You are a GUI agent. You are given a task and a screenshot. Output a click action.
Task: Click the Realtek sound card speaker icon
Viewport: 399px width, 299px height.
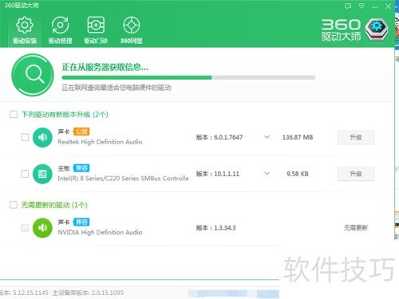[x=42, y=137]
